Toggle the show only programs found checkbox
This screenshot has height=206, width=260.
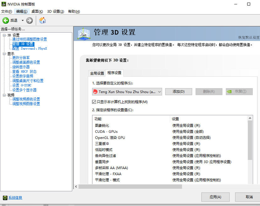coord(94,102)
